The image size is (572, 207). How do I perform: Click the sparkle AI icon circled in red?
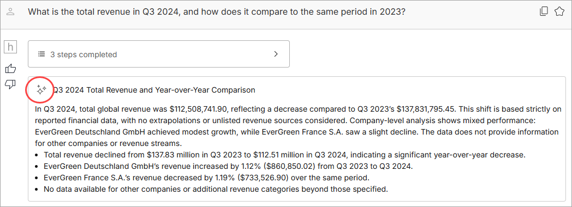[41, 89]
